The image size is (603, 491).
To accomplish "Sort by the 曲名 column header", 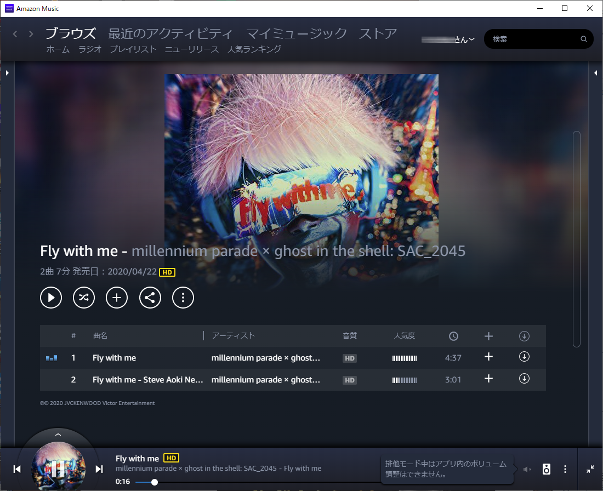I will 100,336.
